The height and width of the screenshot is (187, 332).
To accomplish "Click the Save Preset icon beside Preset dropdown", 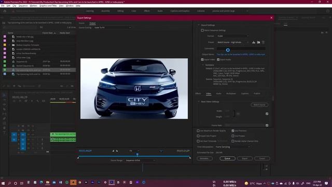I will point(254,43).
